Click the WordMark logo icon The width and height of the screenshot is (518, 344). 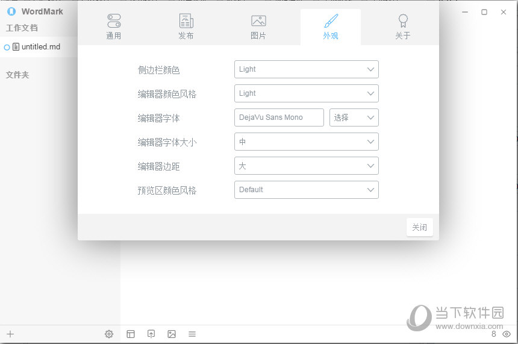click(x=11, y=11)
